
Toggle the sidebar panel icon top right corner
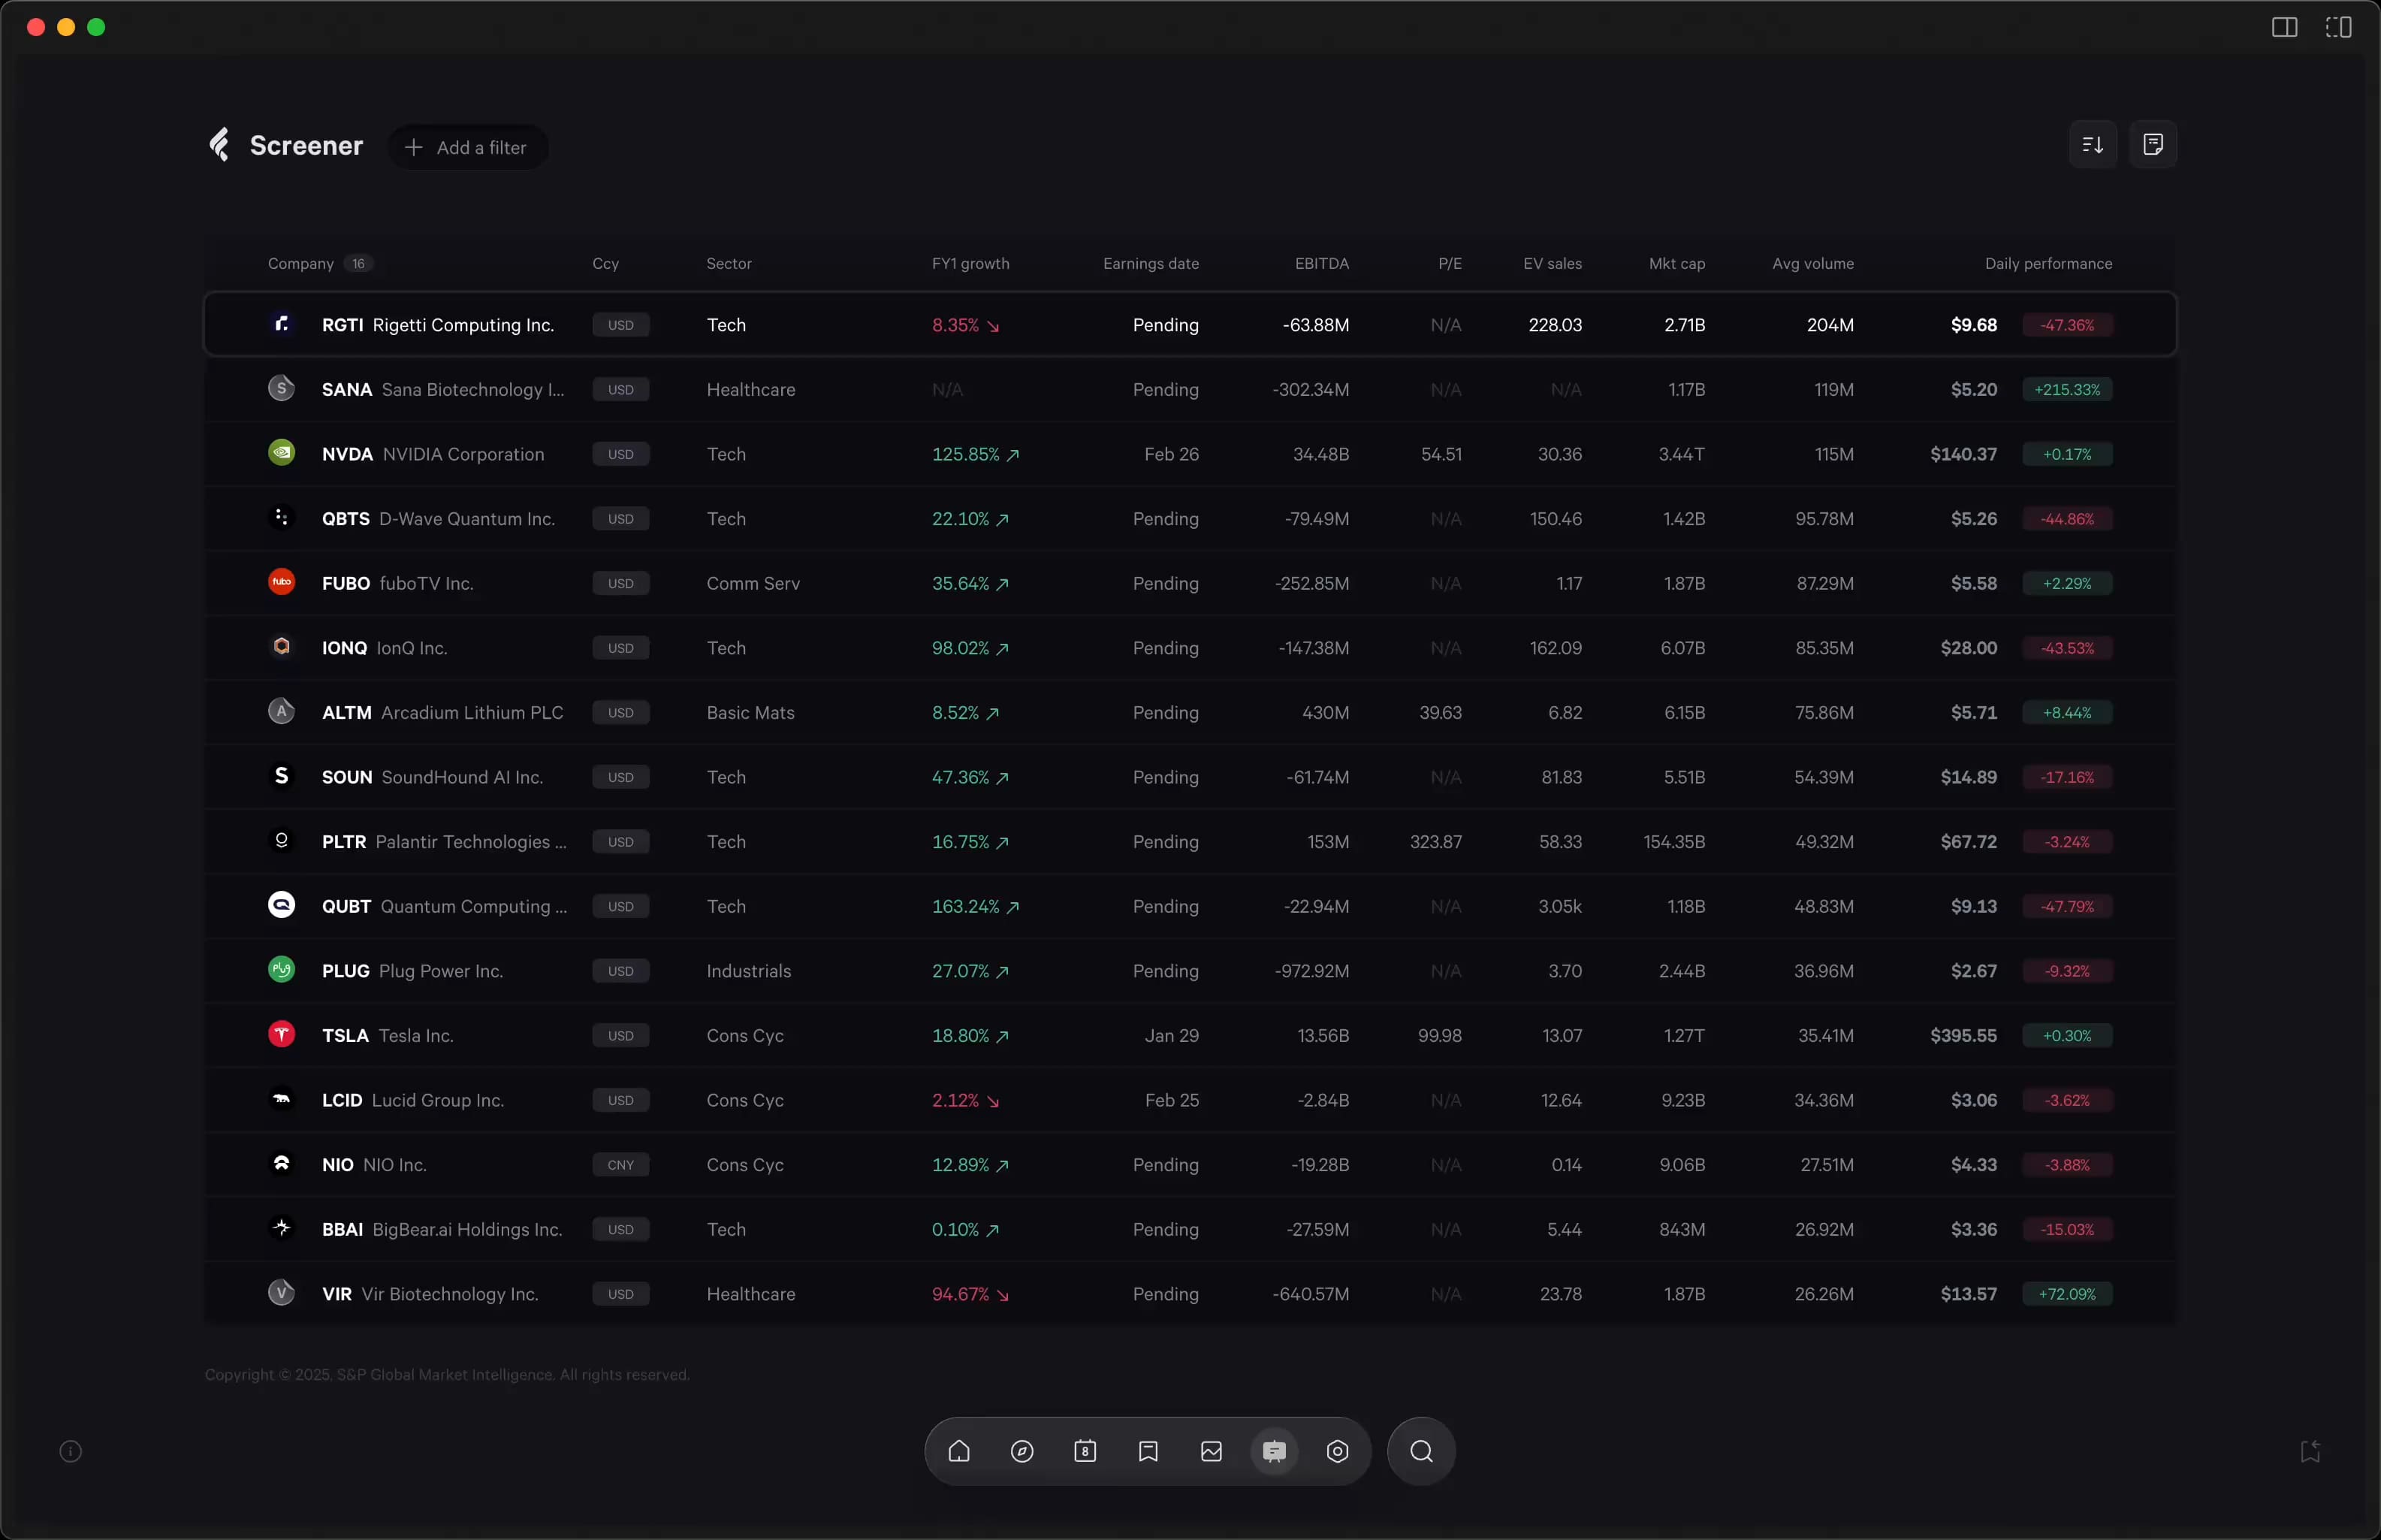click(x=2285, y=27)
